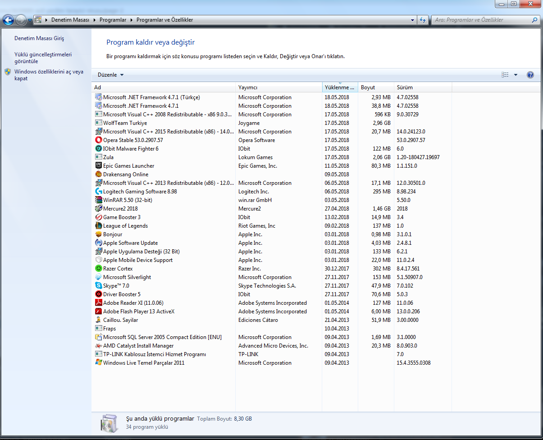Viewport: 543px width, 440px height.
Task: Open Yüklü güncelleştirmeleri görüntüle link
Action: (43, 58)
